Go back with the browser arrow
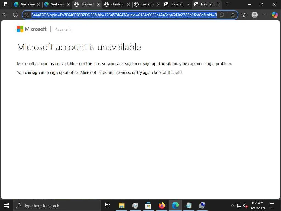The height and width of the screenshot is (211, 281). click(x=5, y=15)
